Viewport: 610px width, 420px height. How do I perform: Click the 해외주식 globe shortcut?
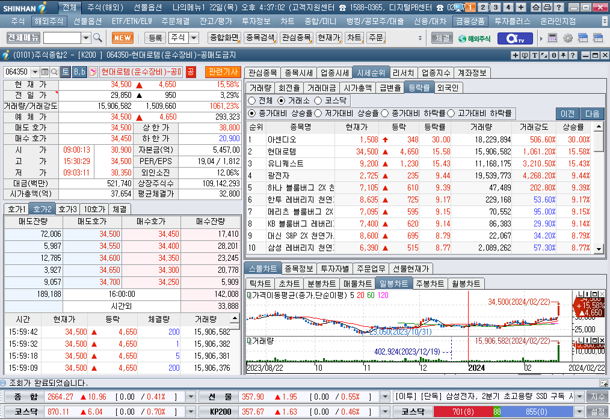[x=474, y=38]
